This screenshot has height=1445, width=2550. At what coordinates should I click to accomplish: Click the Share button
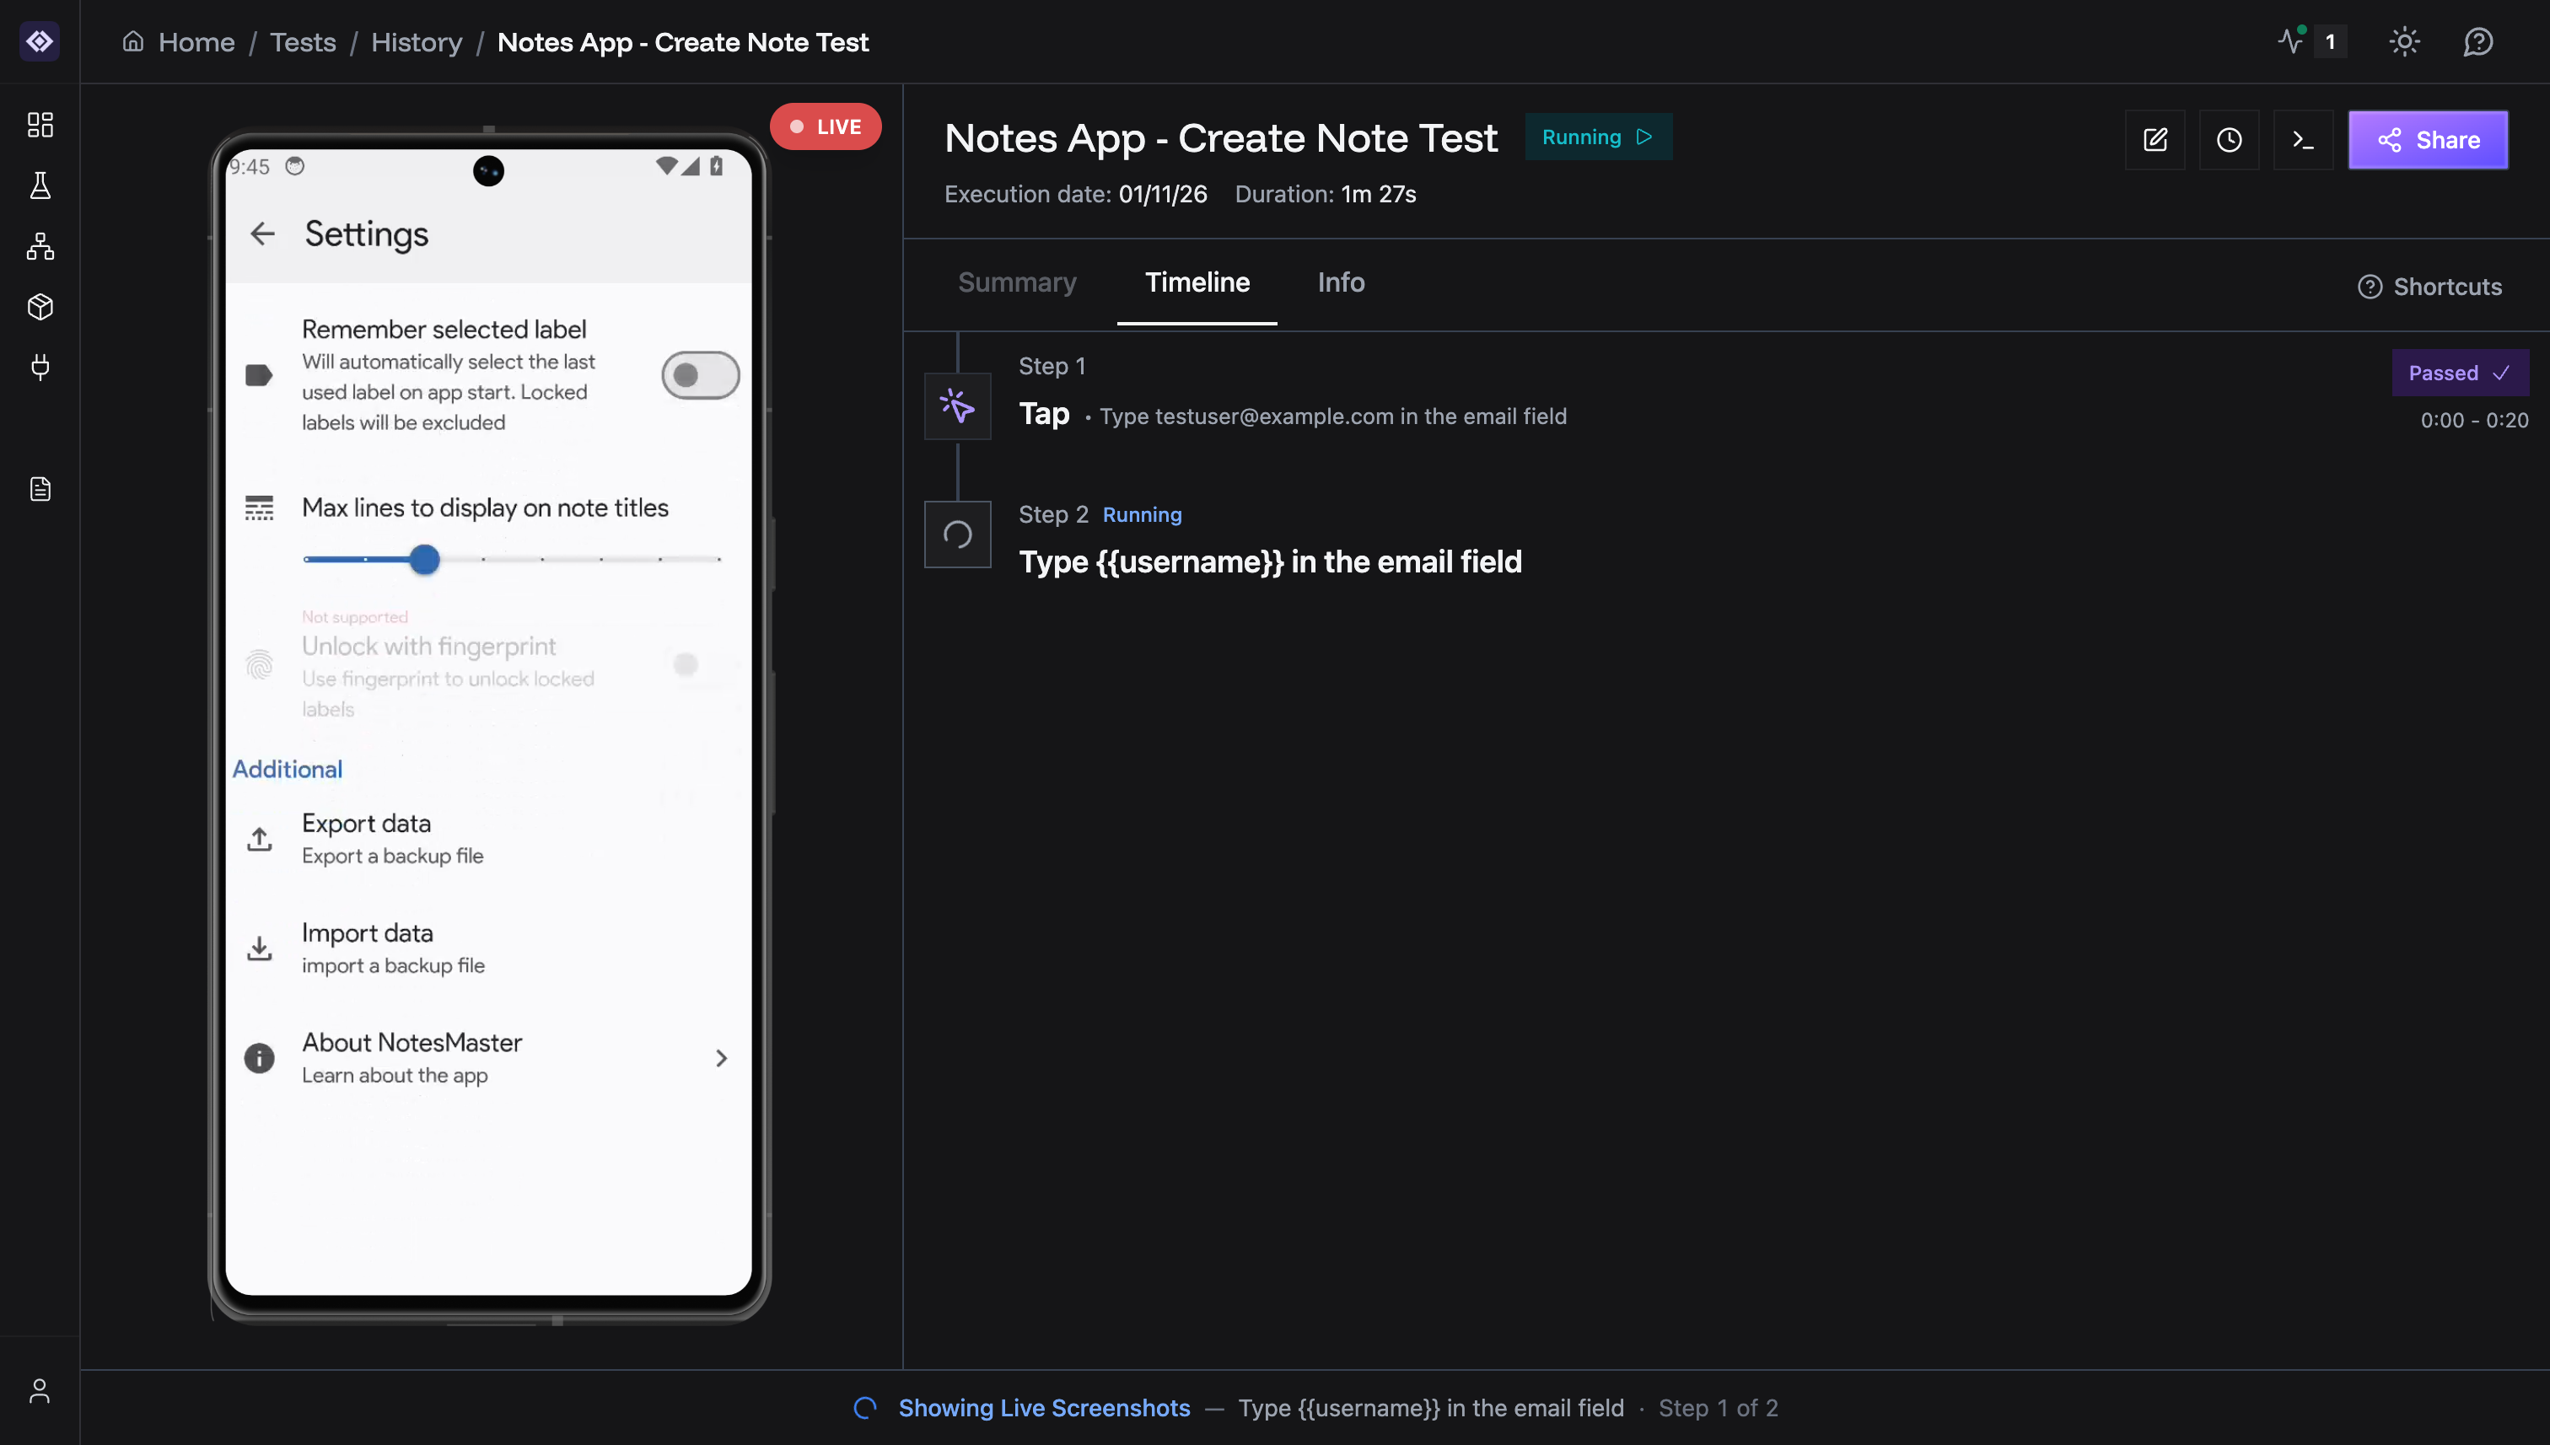coord(2428,139)
